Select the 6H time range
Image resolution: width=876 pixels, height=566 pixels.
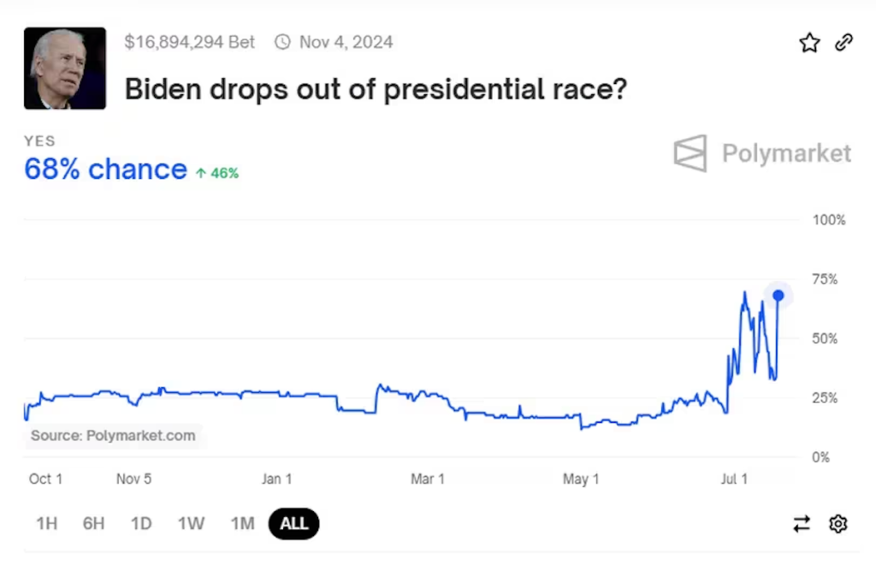coord(93,523)
